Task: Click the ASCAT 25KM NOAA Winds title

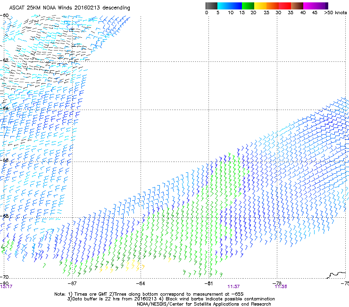Action: pyautogui.click(x=69, y=8)
